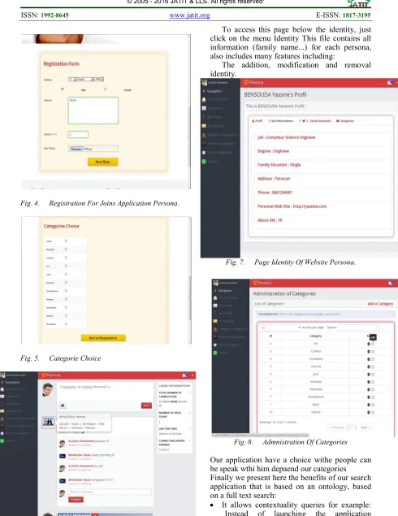
Task: Click the Browse picture button in Registration Form
Action: [x=76, y=149]
